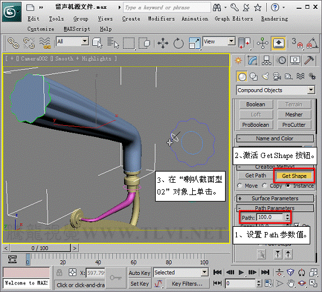Toggle Select and Manipulate button
This screenshot has height=292, width=322.
263,43
